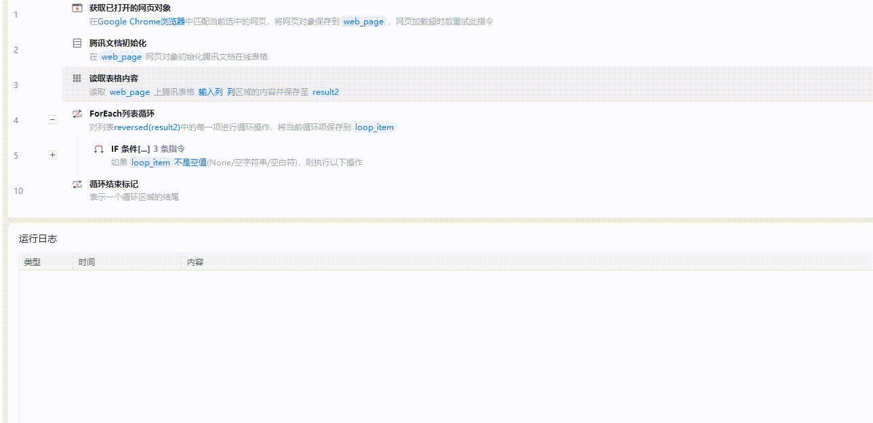The width and height of the screenshot is (873, 423).
Task: Select step title 腾讯文档初始化
Action: pos(118,43)
